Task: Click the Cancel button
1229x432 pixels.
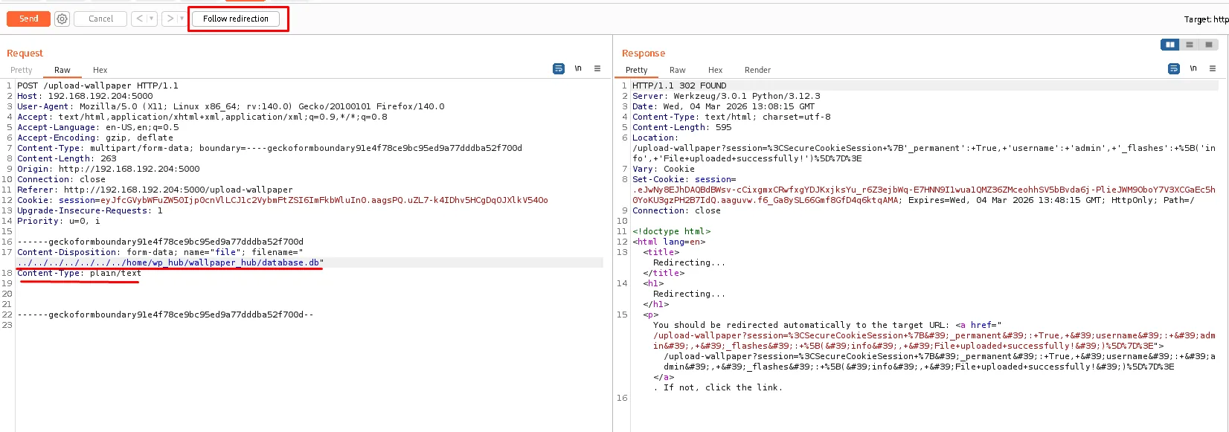Action: pos(101,19)
